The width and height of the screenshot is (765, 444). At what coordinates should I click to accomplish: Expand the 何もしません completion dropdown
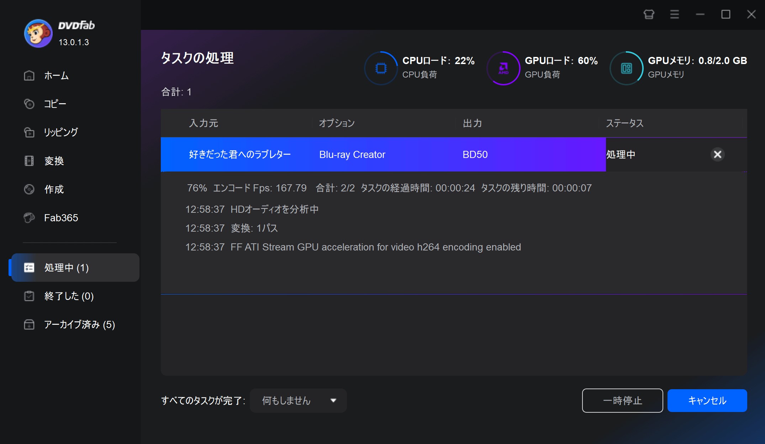click(298, 401)
